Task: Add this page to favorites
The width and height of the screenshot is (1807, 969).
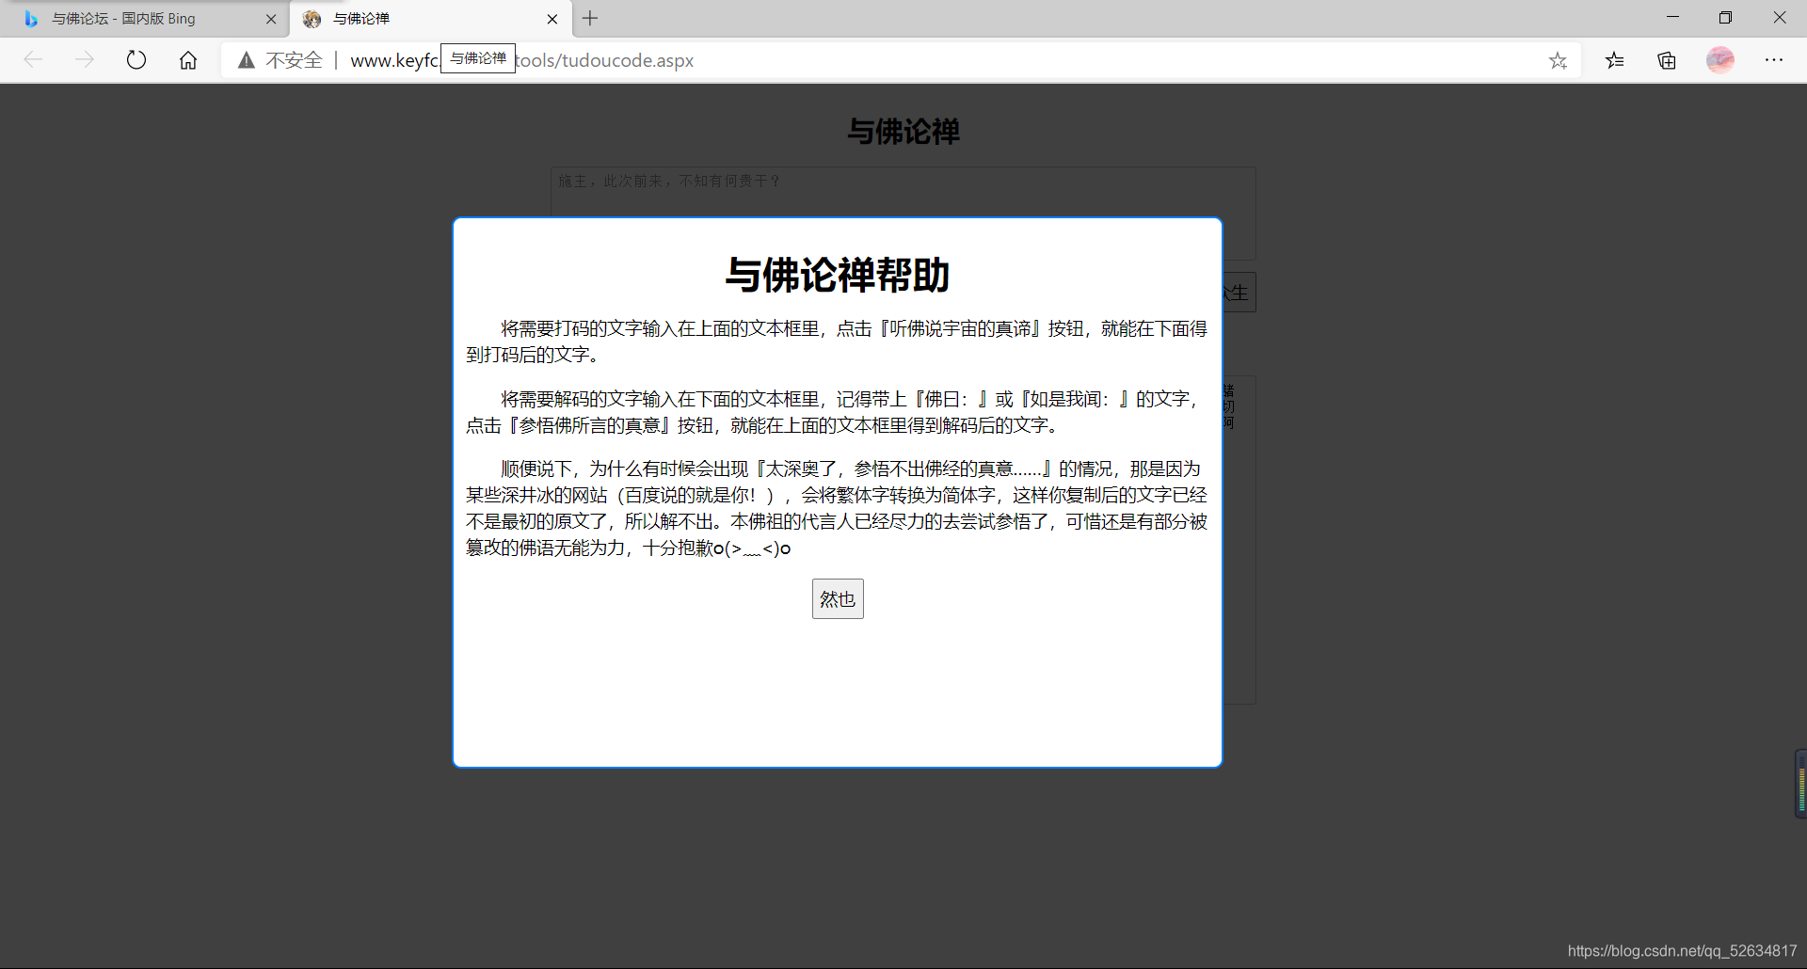Action: pos(1558,60)
